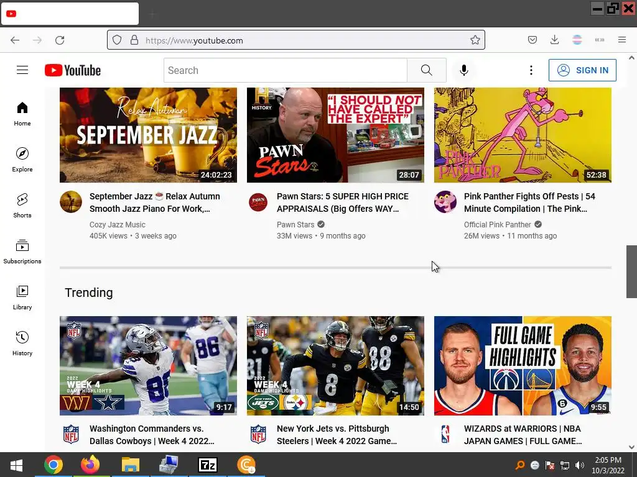The height and width of the screenshot is (477, 637).
Task: Click the volume speaker tray icon
Action: click(x=580, y=465)
